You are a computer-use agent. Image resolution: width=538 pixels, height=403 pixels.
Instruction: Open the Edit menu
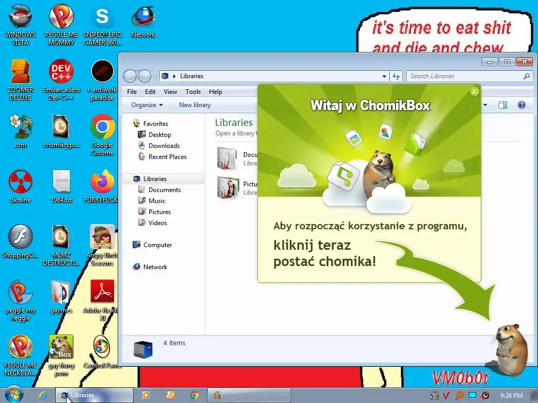[x=150, y=92]
